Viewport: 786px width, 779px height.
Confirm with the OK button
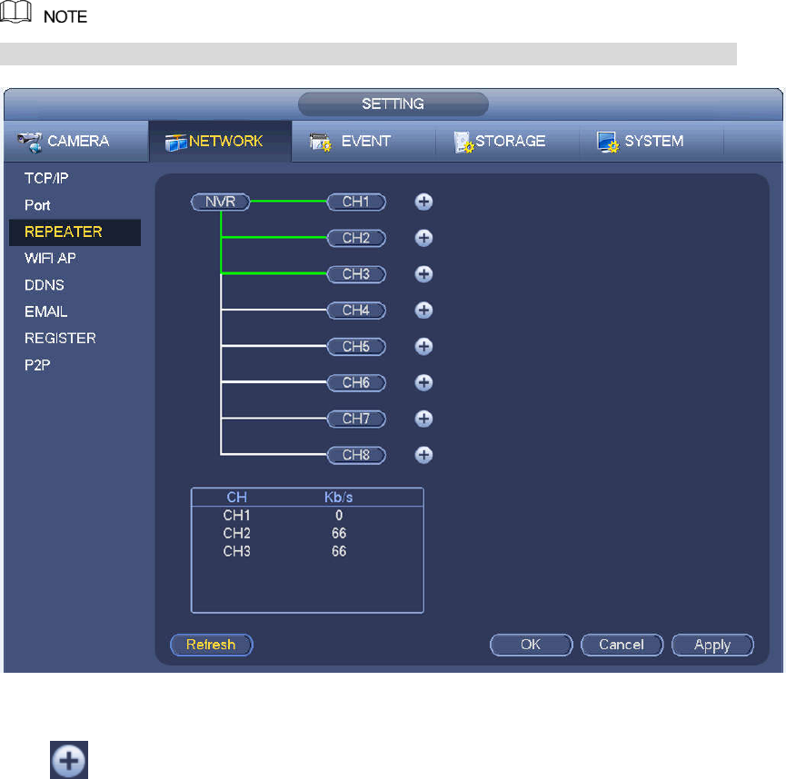(x=532, y=645)
